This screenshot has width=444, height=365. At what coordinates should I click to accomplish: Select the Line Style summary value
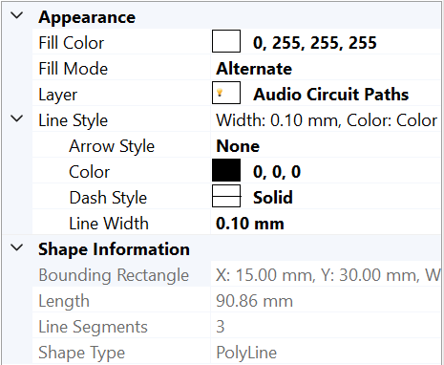pos(327,120)
